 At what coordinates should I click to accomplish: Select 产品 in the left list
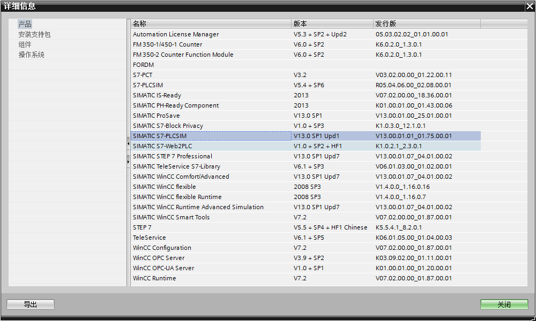(x=25, y=24)
